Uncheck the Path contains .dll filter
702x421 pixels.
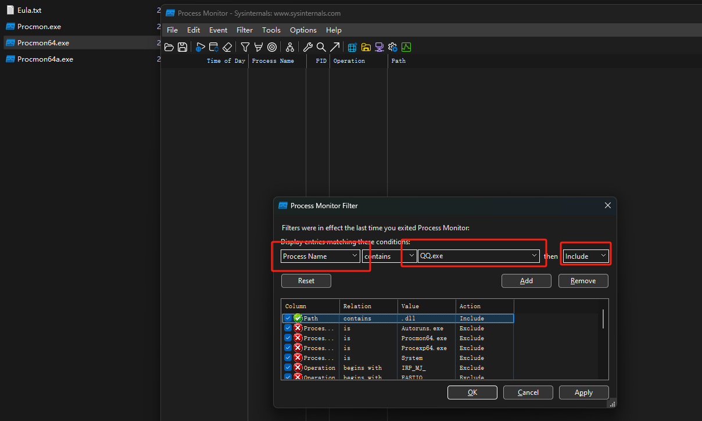pyautogui.click(x=288, y=318)
